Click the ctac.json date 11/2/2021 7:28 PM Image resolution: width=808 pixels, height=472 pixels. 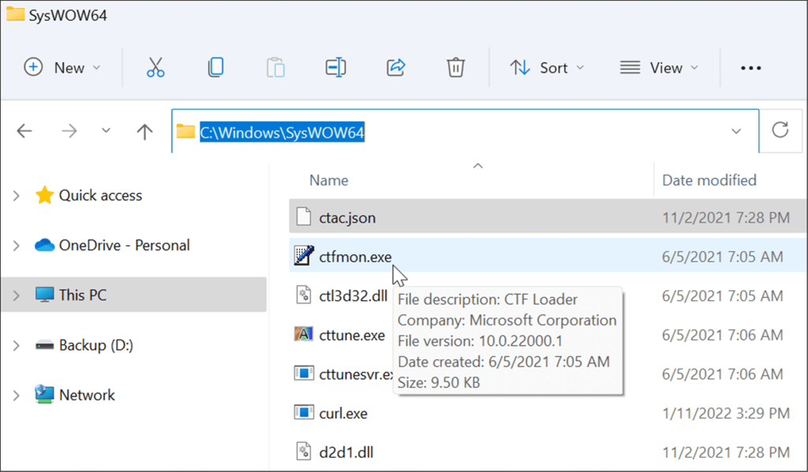tap(726, 217)
